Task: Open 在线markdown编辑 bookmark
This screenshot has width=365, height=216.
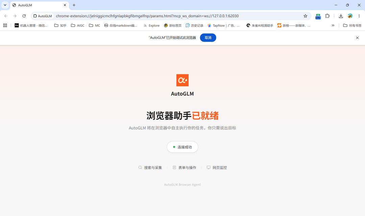Action: [121, 25]
